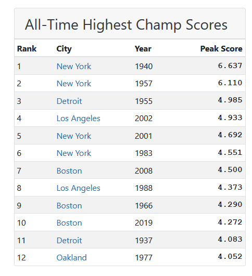Open Los Angeles link for year 2002
The image size is (252, 276).
tap(78, 119)
